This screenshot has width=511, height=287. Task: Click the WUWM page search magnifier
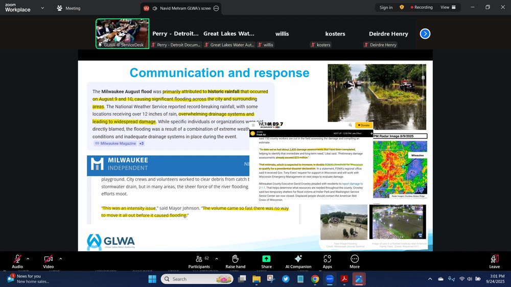(351, 125)
